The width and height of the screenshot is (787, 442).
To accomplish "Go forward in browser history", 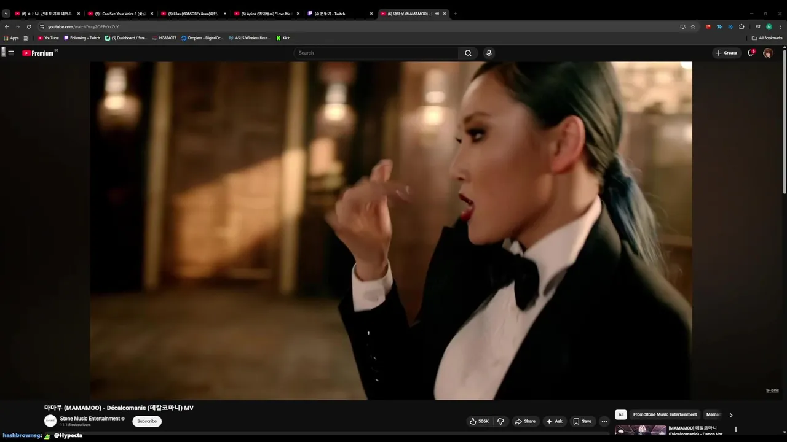I will 17,26.
